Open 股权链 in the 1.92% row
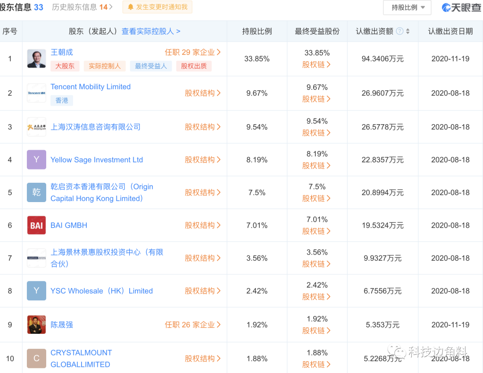The image size is (483, 373). click(316, 331)
